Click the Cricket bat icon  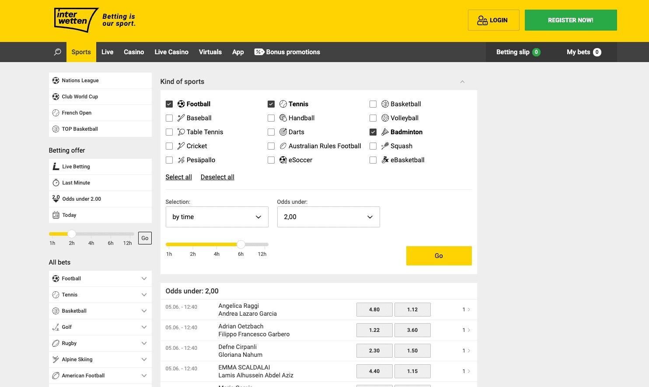pyautogui.click(x=181, y=146)
